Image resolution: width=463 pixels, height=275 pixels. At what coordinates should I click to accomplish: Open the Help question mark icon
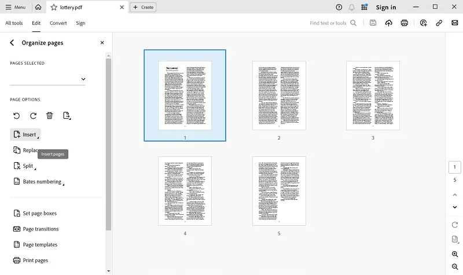339,7
